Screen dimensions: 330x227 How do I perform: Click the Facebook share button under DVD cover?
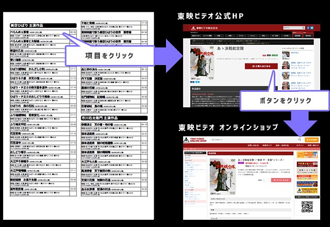click(192, 82)
